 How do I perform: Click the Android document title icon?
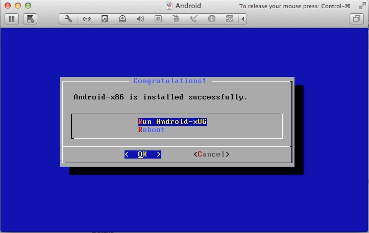click(169, 6)
